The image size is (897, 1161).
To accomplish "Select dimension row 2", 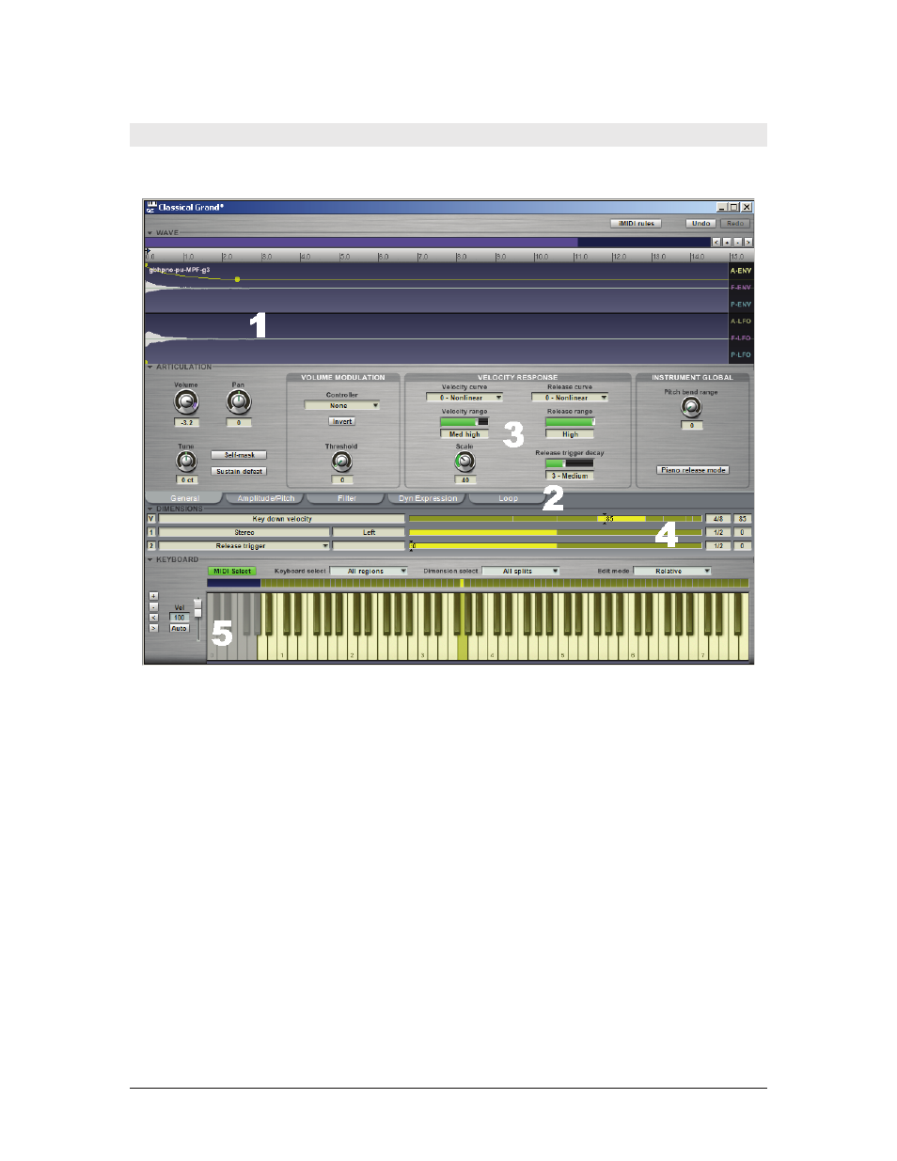I will (x=150, y=546).
